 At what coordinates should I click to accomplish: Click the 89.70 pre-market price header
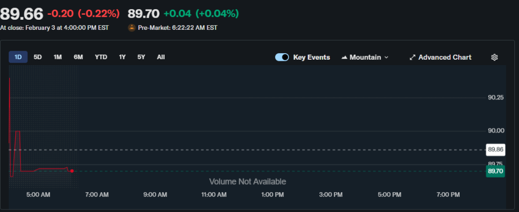point(143,14)
